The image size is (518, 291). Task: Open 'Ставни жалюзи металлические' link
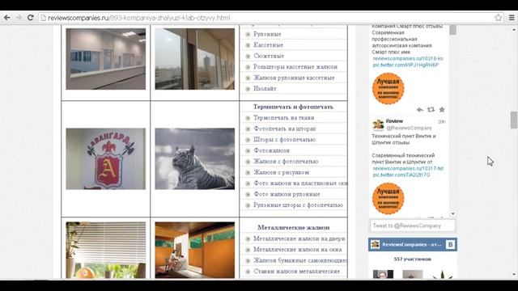click(x=297, y=272)
